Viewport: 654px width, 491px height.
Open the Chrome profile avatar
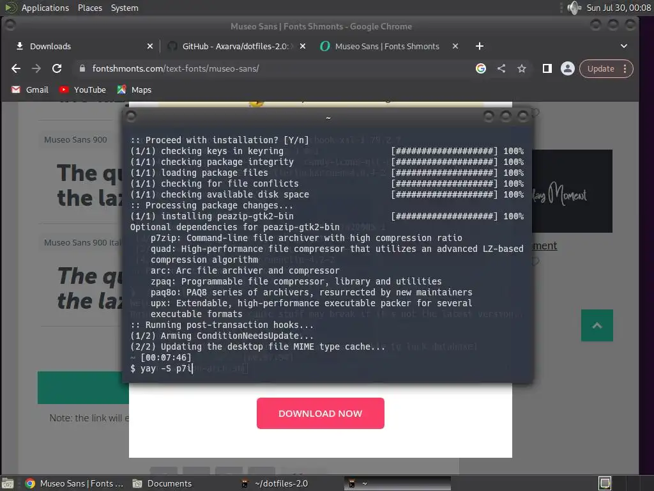coord(568,68)
